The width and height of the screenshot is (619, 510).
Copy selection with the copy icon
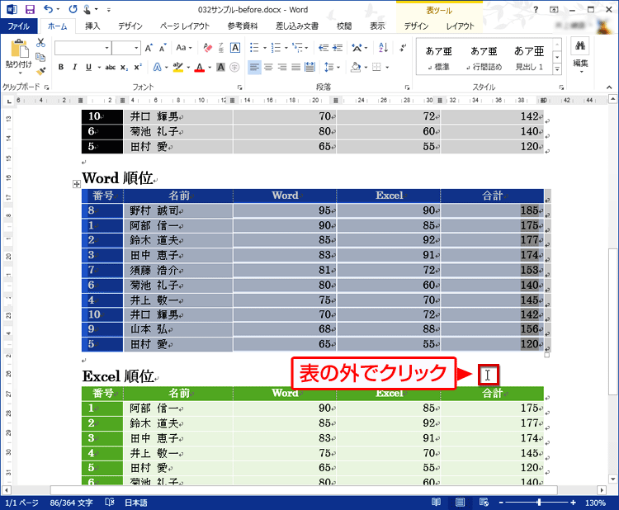point(40,57)
